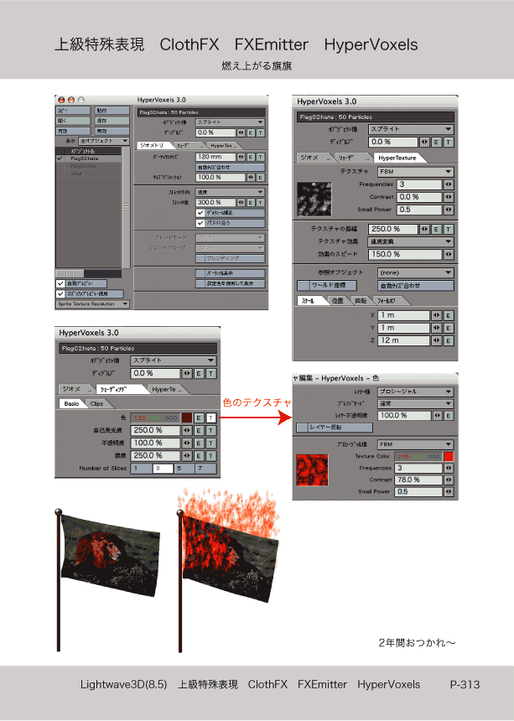The image size is (514, 721).
Task: Switch to the HyperTexture tab in the top-right panel
Action: [397, 158]
